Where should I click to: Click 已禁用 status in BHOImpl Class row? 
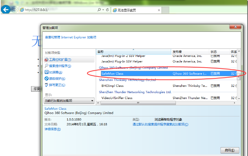click(x=215, y=86)
